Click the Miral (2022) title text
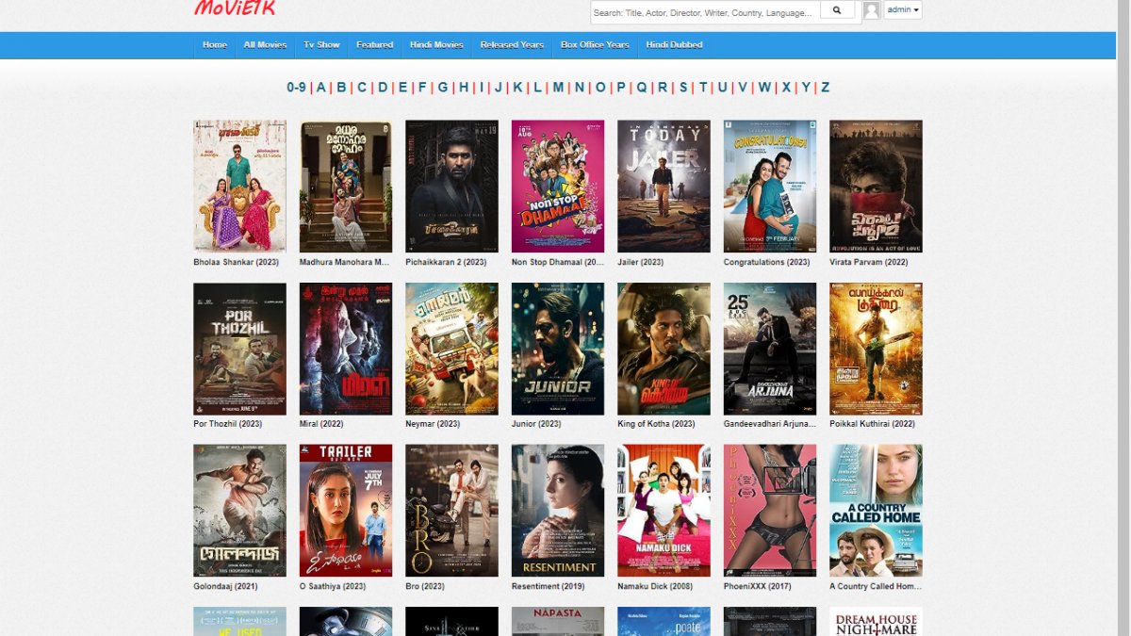 point(321,424)
